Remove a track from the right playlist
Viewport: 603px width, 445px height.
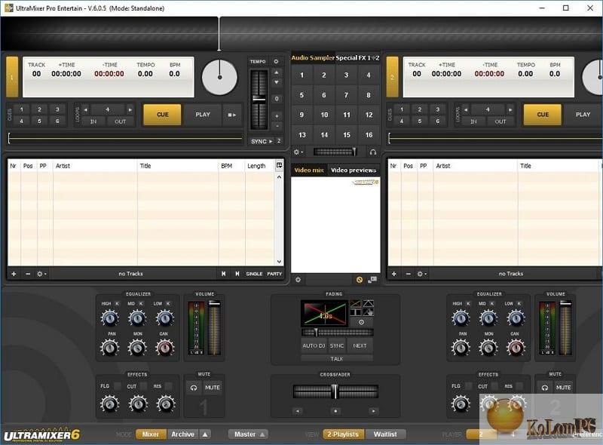point(408,274)
